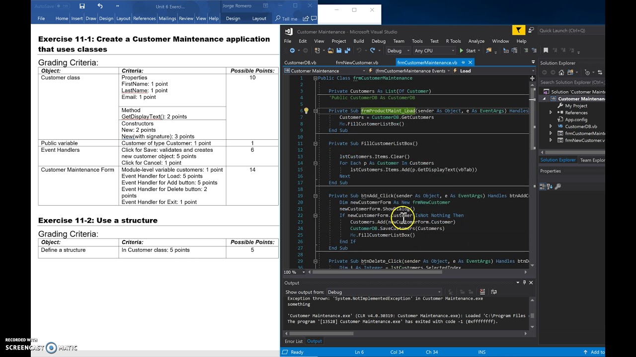Click the Start debugging button

pyautogui.click(x=468, y=51)
